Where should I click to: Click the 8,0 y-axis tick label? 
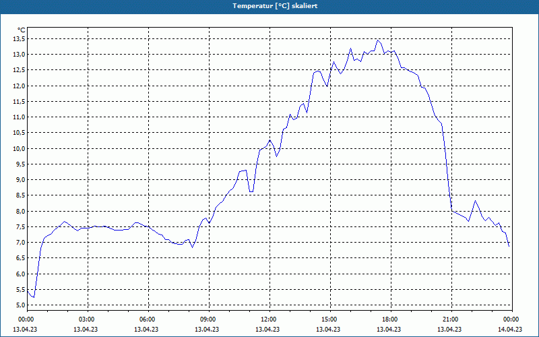21,211
